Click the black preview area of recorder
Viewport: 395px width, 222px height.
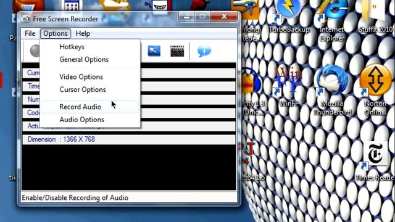tap(129, 167)
